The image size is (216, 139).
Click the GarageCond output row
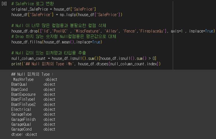33,130
